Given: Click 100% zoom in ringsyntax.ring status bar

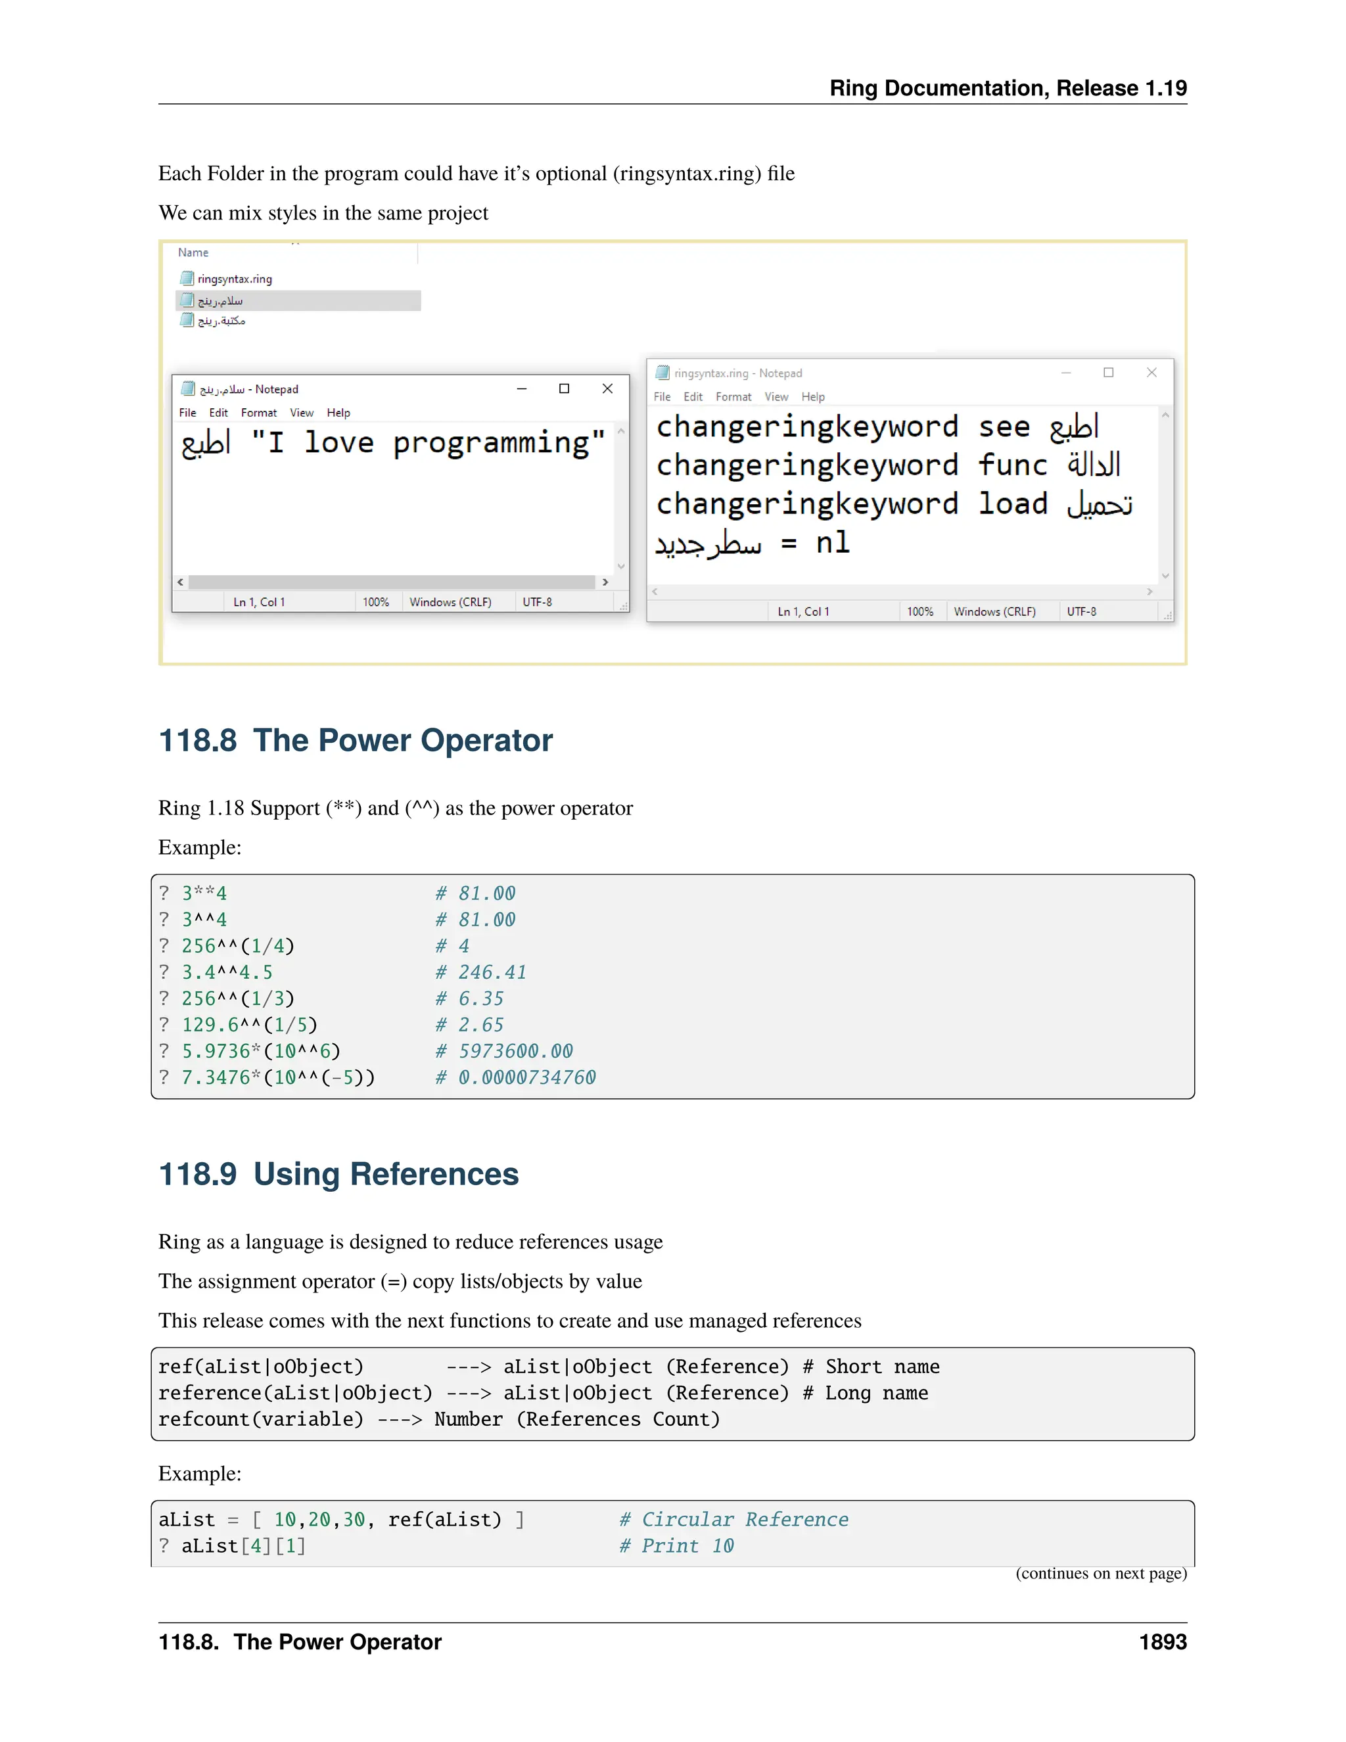Looking at the screenshot, I should click(x=920, y=612).
